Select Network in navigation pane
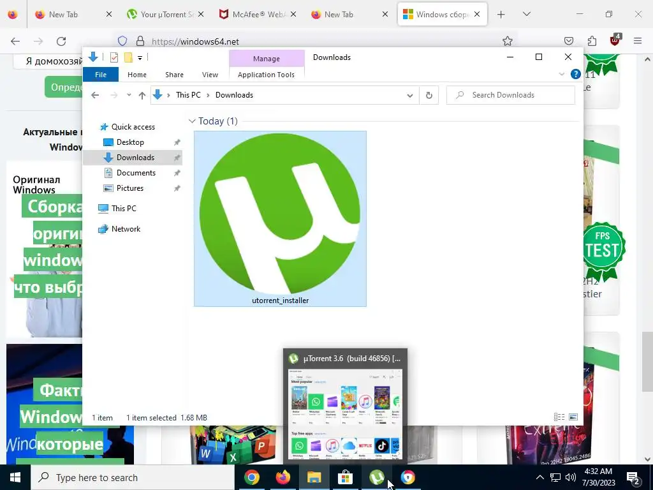653x490 pixels. point(126,229)
